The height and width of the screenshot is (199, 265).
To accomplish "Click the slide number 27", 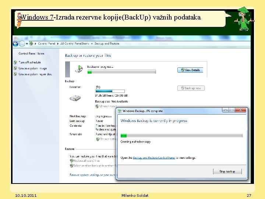I will click(249, 195).
